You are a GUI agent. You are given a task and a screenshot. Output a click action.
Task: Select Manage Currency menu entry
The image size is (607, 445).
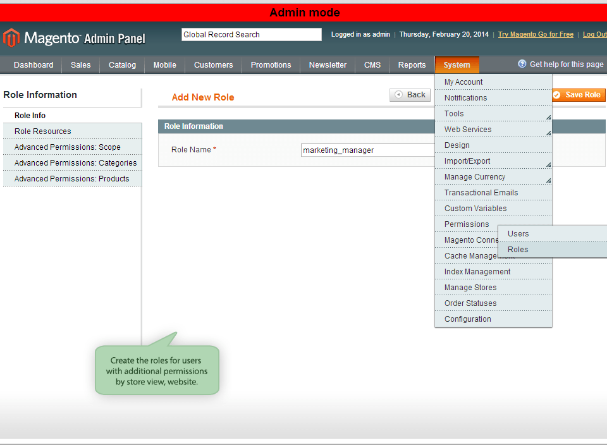(x=493, y=177)
